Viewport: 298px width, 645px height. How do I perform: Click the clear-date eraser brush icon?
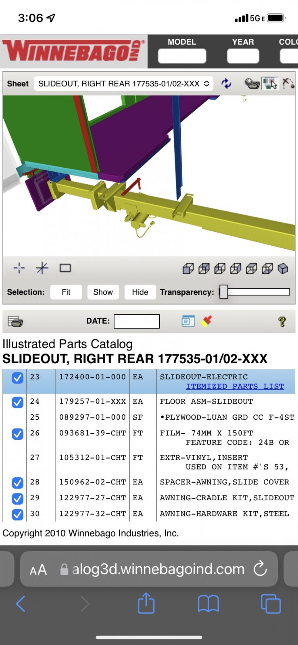click(206, 321)
